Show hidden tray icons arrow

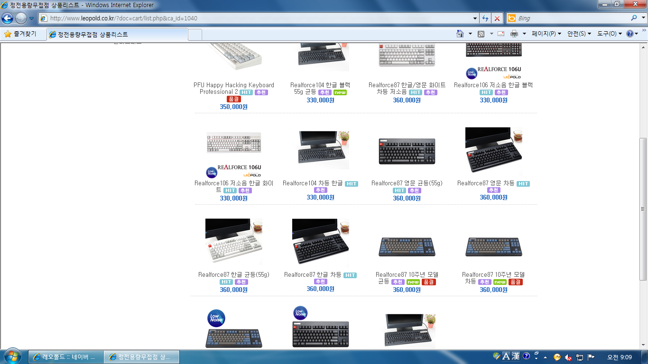pos(545,357)
